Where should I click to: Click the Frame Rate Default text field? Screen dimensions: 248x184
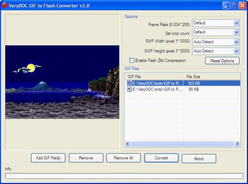(213, 23)
